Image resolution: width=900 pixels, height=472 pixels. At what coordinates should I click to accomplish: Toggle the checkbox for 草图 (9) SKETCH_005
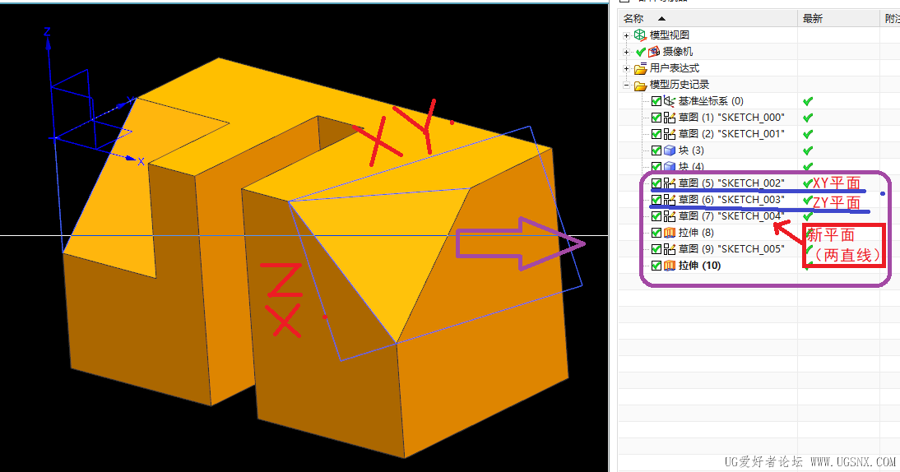(656, 249)
